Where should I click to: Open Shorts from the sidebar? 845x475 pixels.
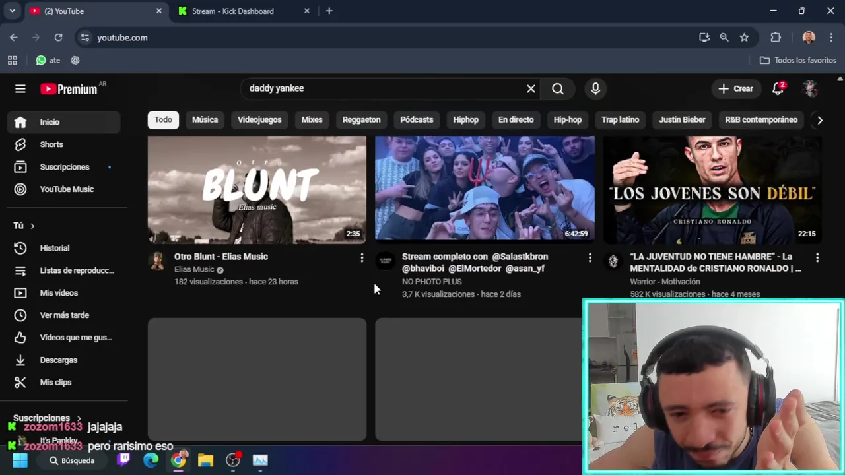(x=64, y=144)
